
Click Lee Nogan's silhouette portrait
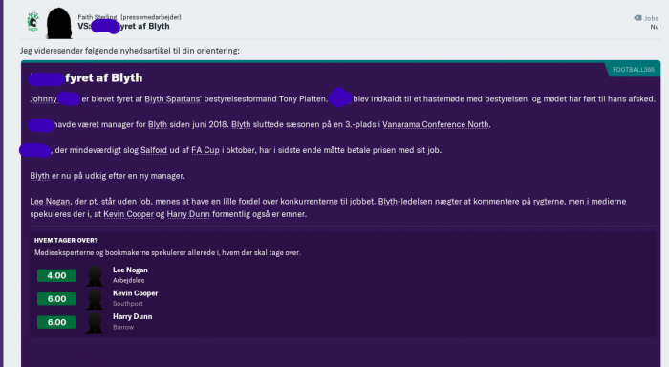coord(95,275)
